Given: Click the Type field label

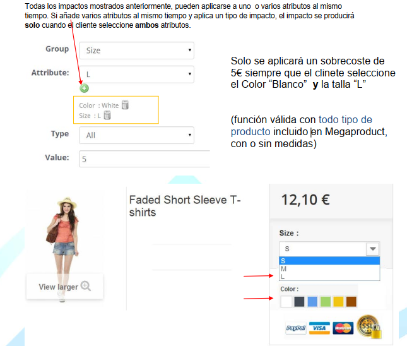Looking at the screenshot, I should (x=60, y=134).
